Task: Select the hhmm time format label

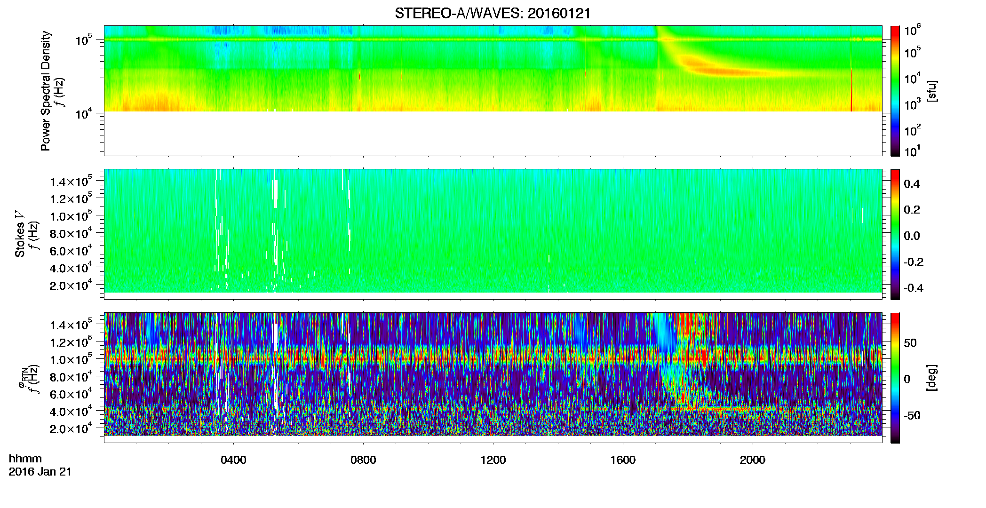Action: tap(25, 459)
